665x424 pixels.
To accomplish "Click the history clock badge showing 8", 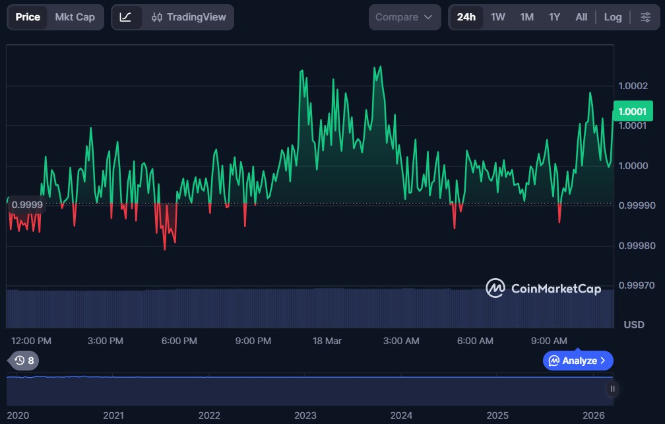I will tap(24, 361).
